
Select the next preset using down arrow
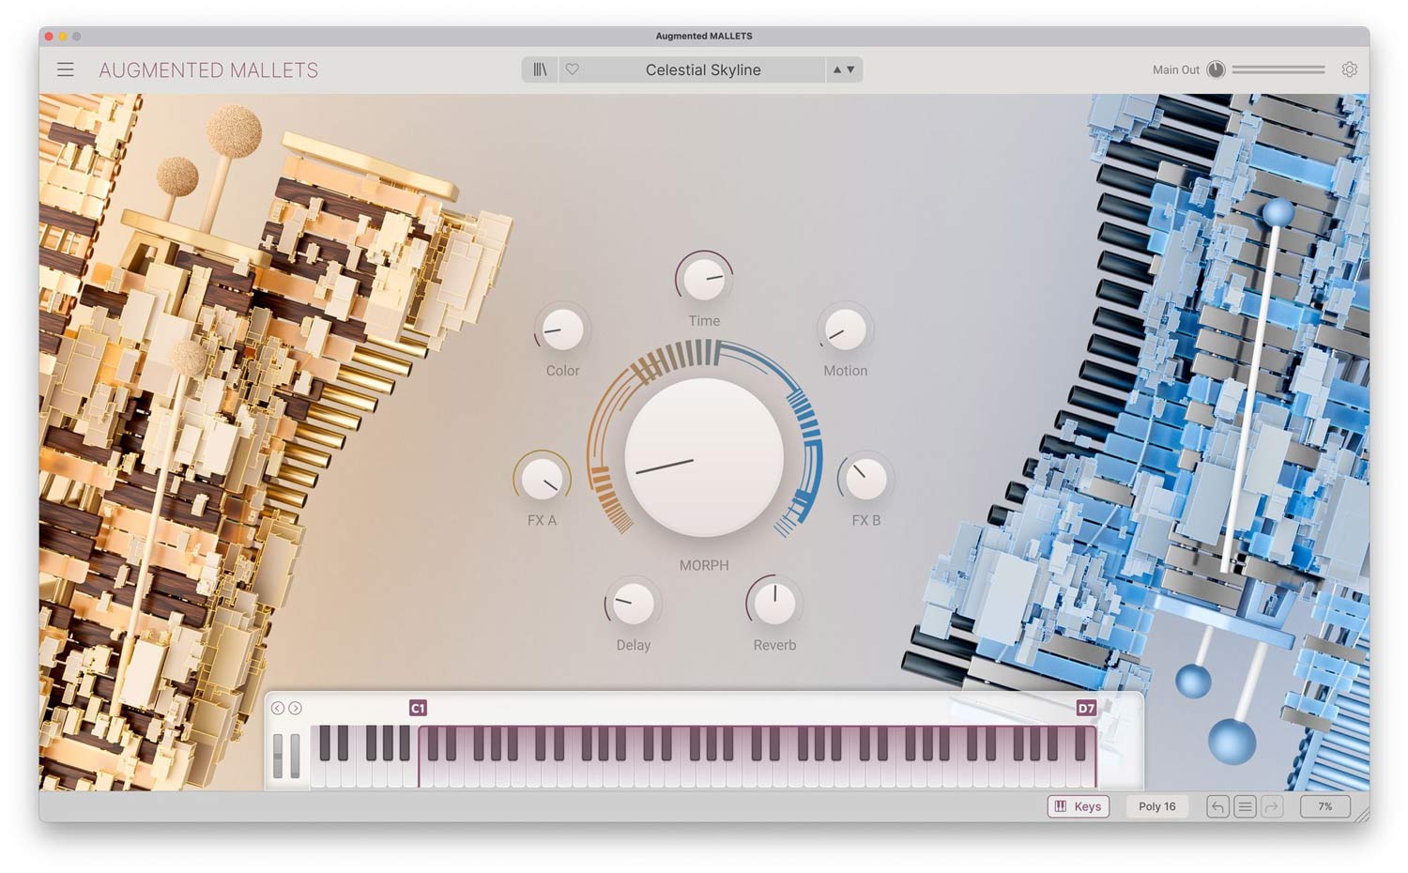851,69
